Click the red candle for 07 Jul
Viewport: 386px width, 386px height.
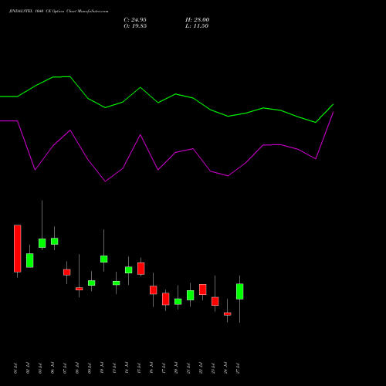click(x=67, y=273)
